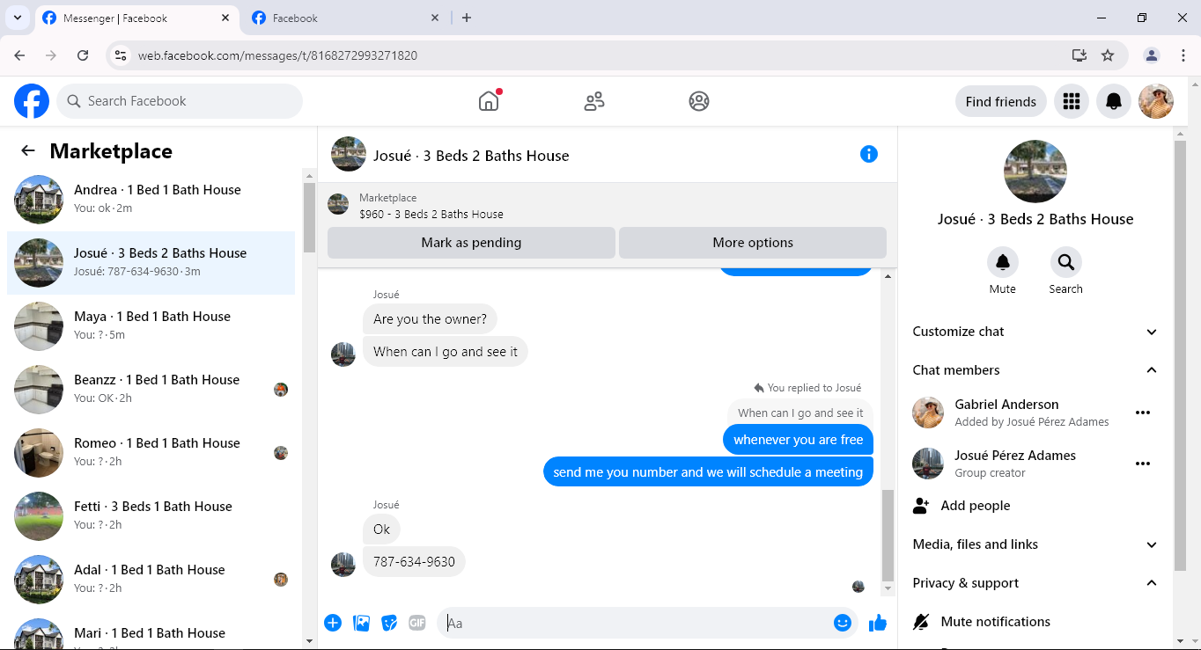The image size is (1201, 650).
Task: Click the More options button
Action: [x=753, y=243]
